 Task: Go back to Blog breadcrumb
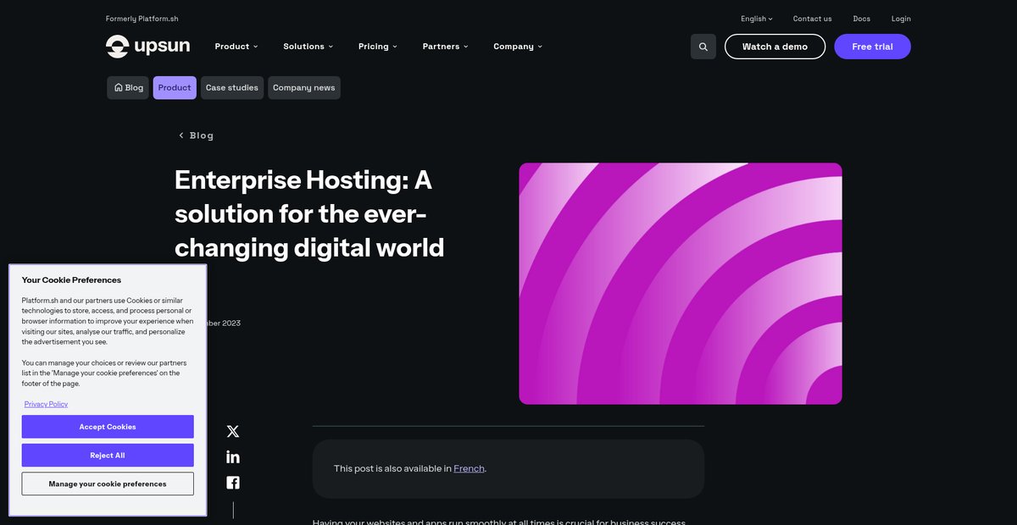coord(202,135)
